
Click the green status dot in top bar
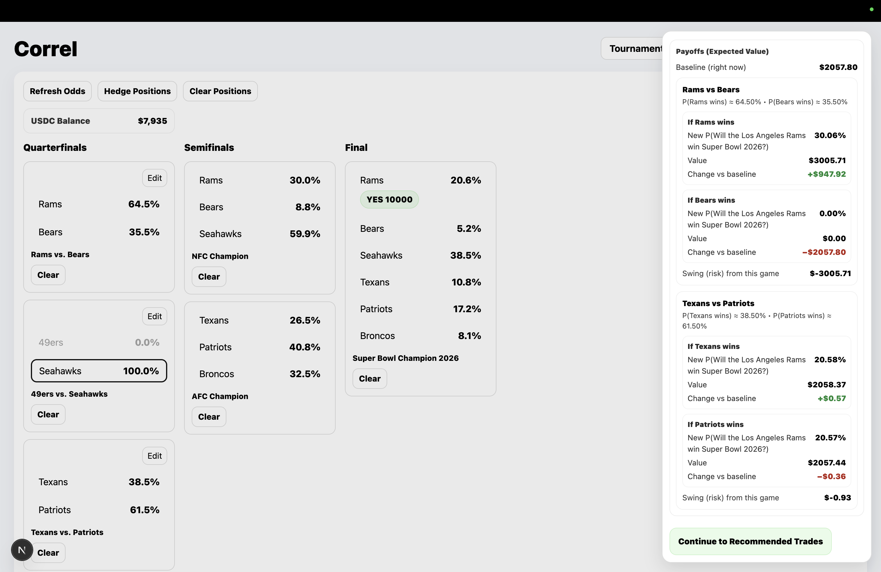click(871, 10)
